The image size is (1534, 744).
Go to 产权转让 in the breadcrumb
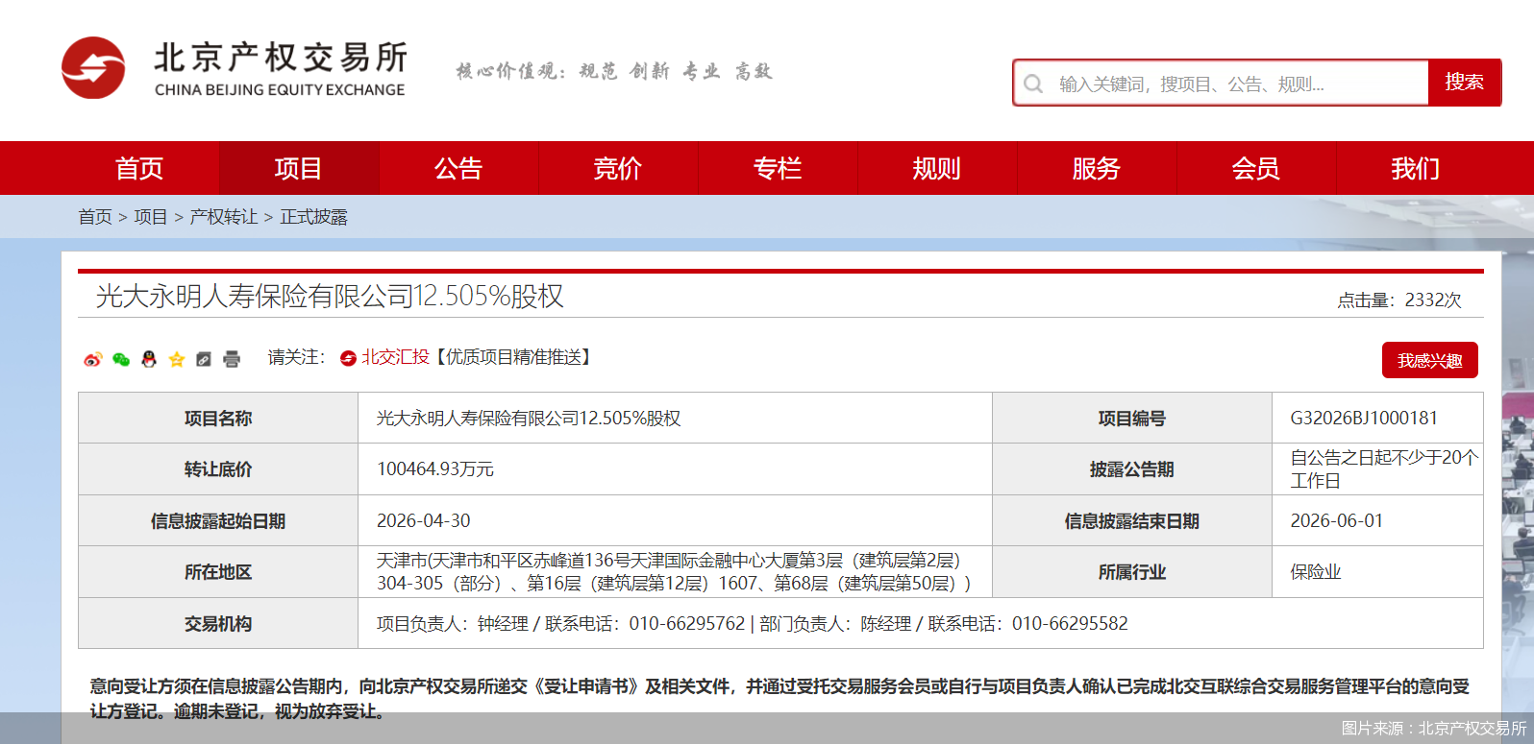click(x=224, y=217)
